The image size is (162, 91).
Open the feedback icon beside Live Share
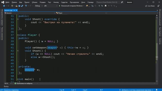(x=158, y=6)
